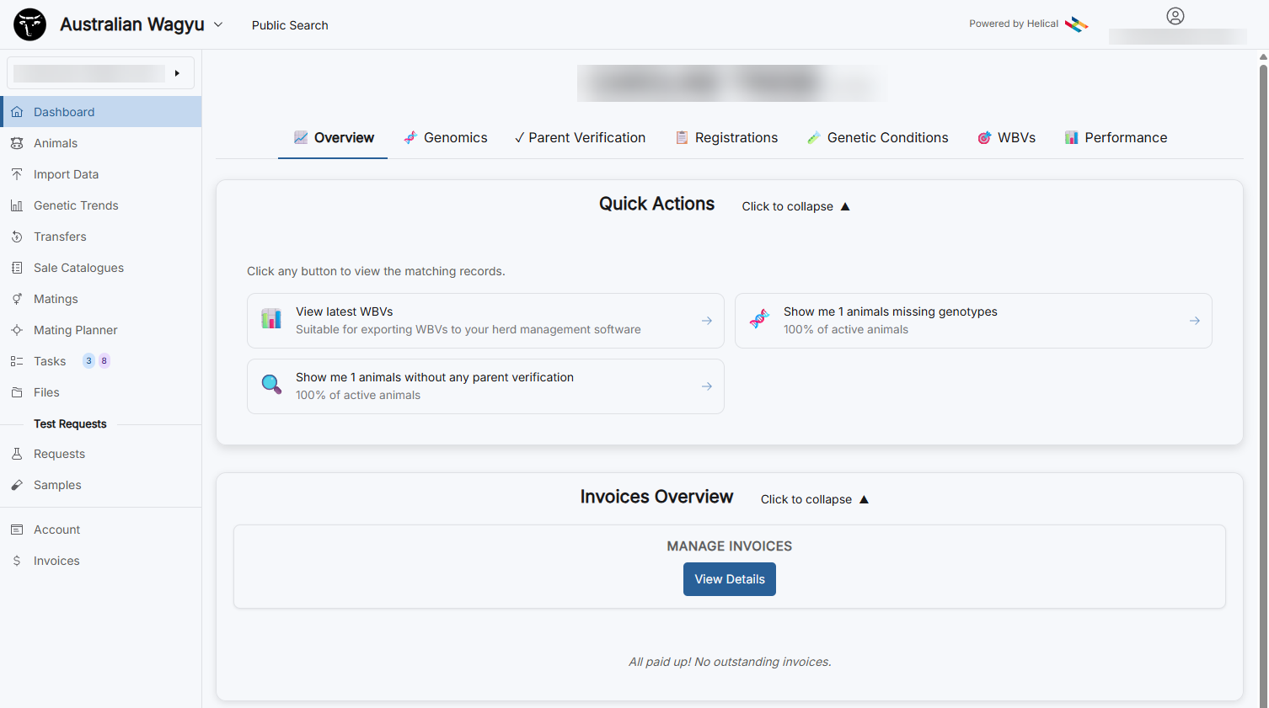Viewport: 1269px width, 708px height.
Task: Collapse the Quick Actions section
Action: (795, 206)
